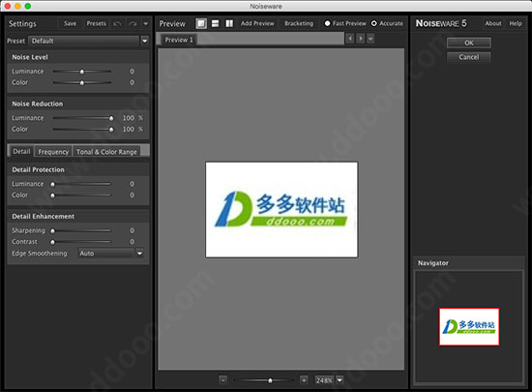Click Noise Reduction Luminance slider handle
Image resolution: width=532 pixels, height=392 pixels.
coord(111,118)
